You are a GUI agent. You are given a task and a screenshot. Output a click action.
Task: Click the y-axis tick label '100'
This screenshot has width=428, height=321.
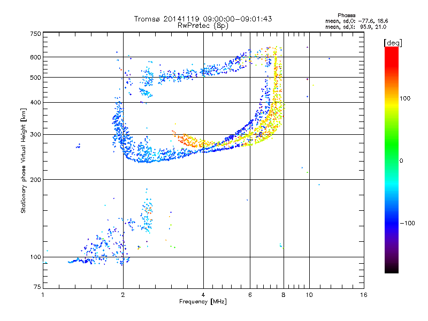coord(35,257)
